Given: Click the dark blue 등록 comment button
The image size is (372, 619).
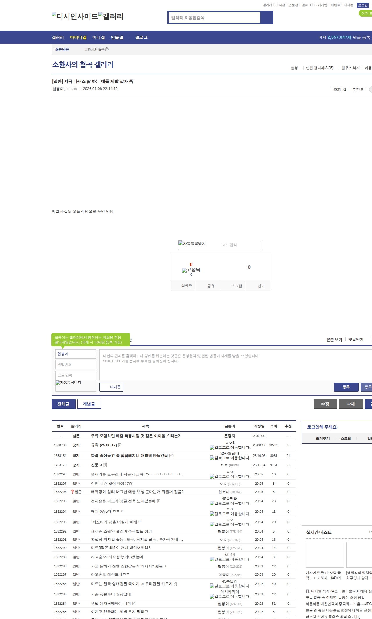Looking at the screenshot, I should tap(346, 387).
